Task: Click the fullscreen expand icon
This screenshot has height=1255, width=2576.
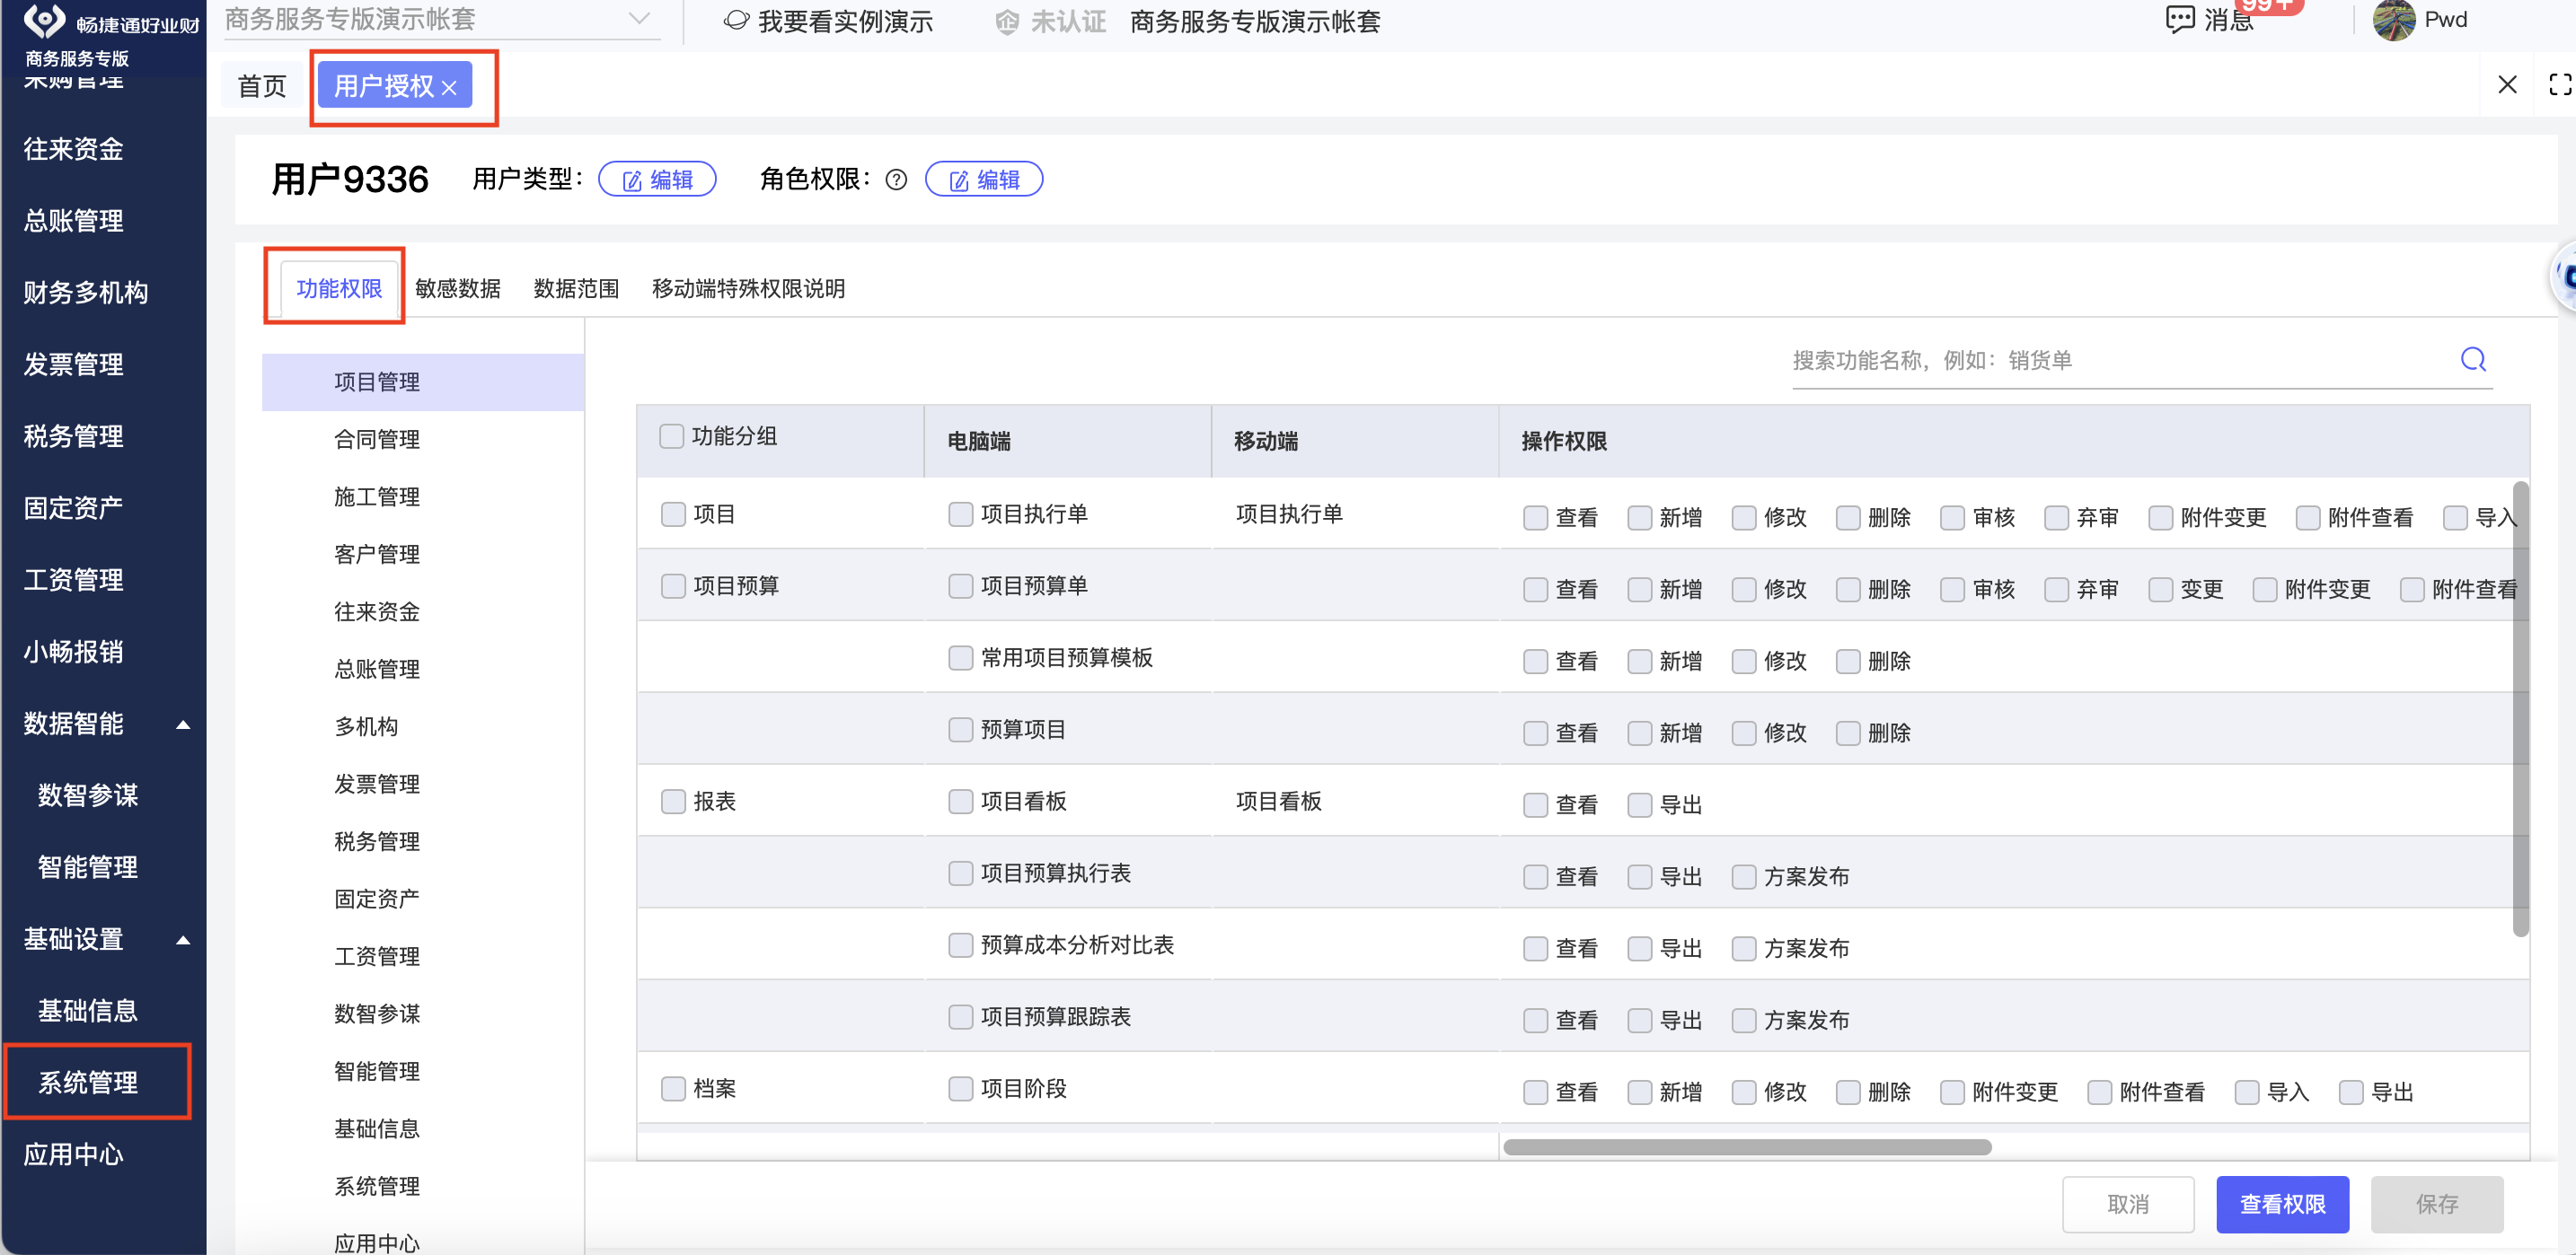Action: click(2560, 85)
